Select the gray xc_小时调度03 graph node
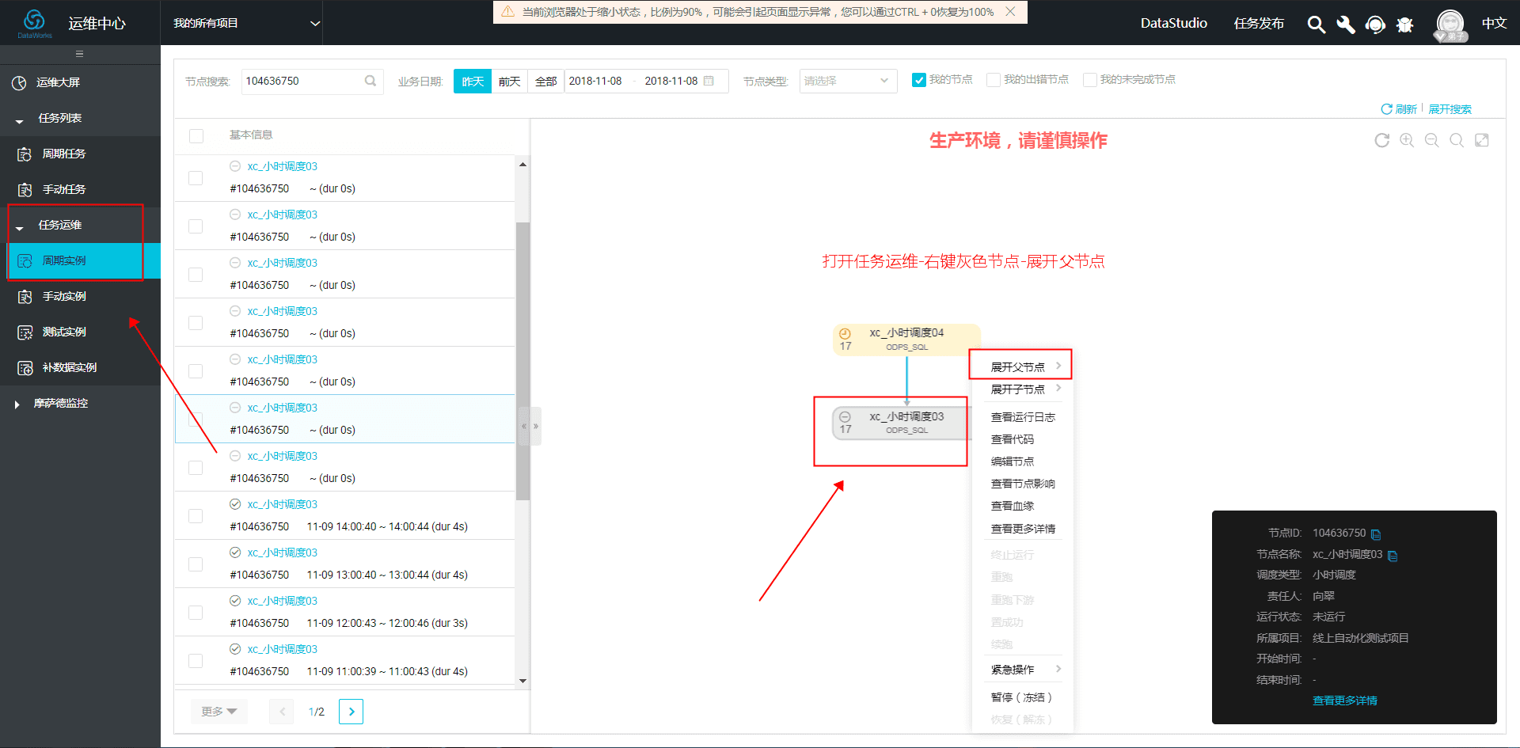The height and width of the screenshot is (748, 1520). (901, 423)
